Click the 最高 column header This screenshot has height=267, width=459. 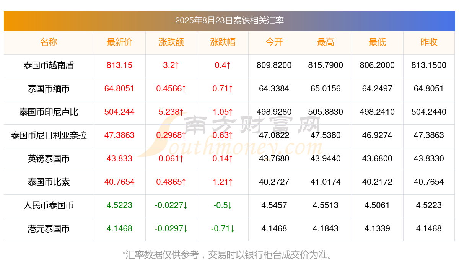coord(326,42)
